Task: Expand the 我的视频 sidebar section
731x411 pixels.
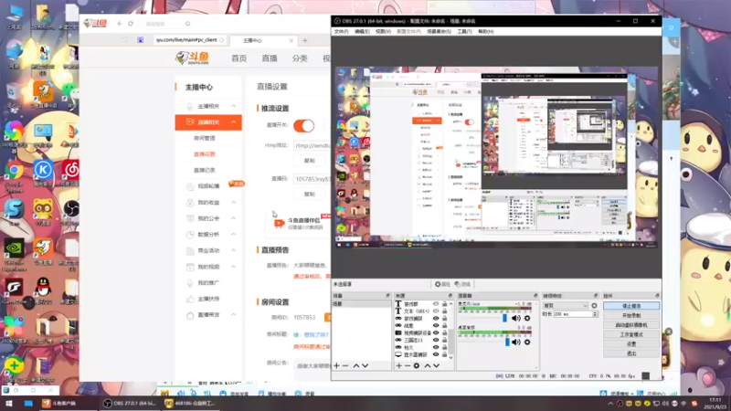Action: tap(234, 267)
